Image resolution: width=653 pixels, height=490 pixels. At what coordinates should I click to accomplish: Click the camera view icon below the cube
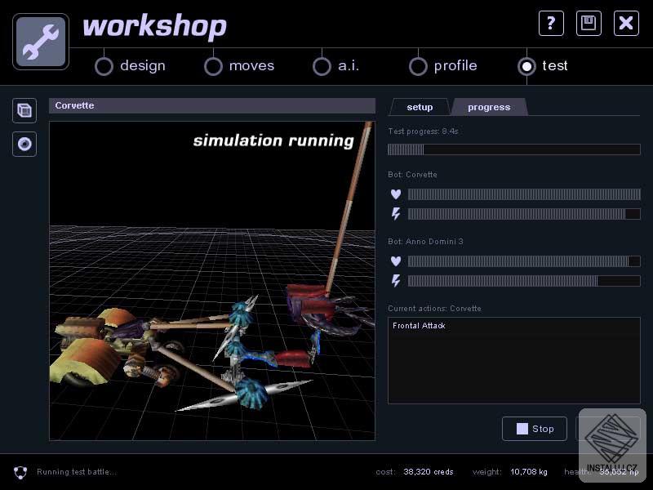[x=24, y=145]
